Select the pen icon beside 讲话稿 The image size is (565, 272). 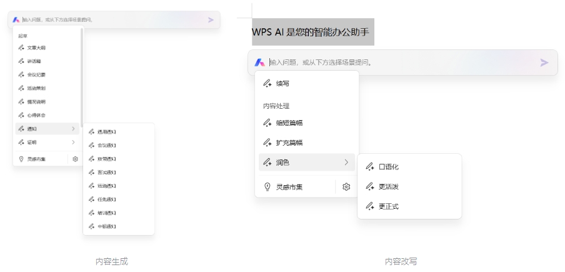[21, 61]
